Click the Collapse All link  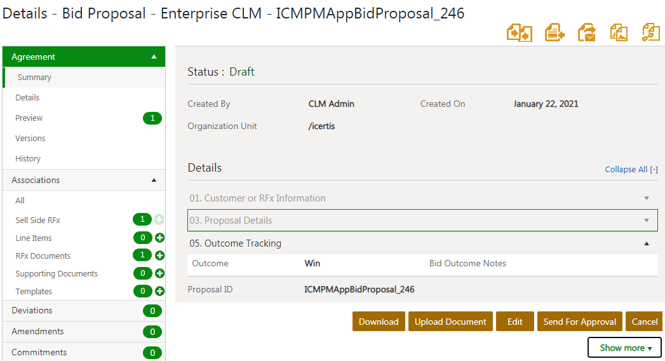tap(630, 170)
